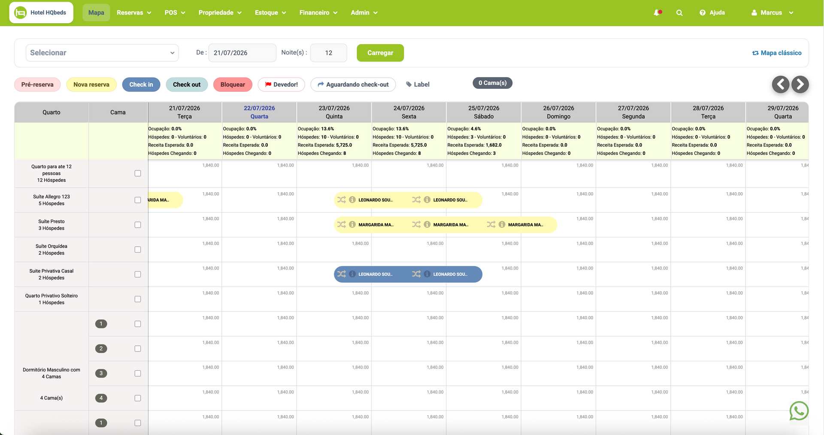Go to previous dates with left arrow

tap(781, 85)
